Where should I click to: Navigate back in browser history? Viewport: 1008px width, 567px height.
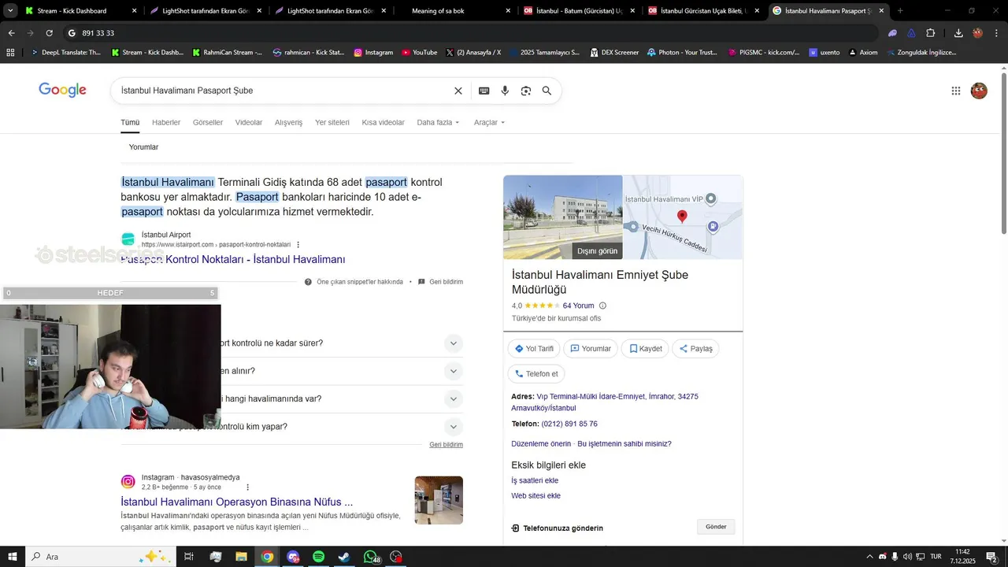pos(11,33)
